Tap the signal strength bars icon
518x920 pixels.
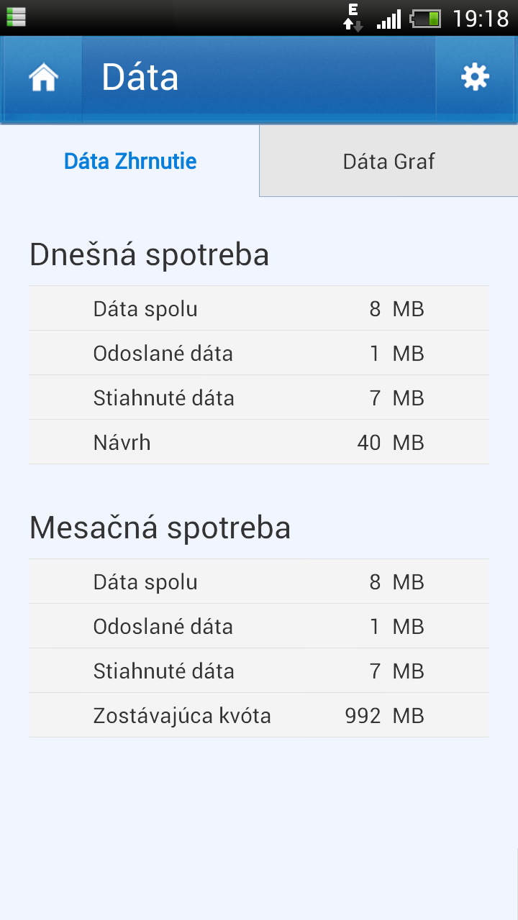point(388,19)
